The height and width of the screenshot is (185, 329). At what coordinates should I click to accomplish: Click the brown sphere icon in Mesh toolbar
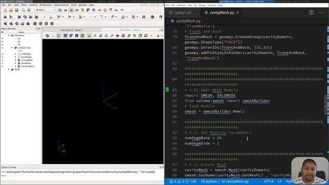pos(152,17)
